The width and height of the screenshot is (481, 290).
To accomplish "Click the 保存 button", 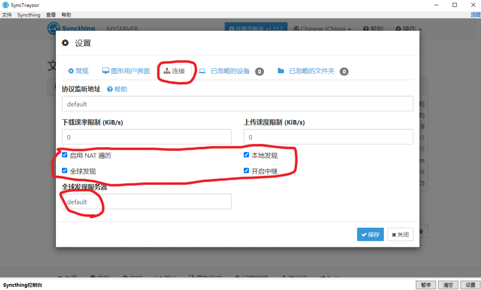I will click(x=370, y=235).
